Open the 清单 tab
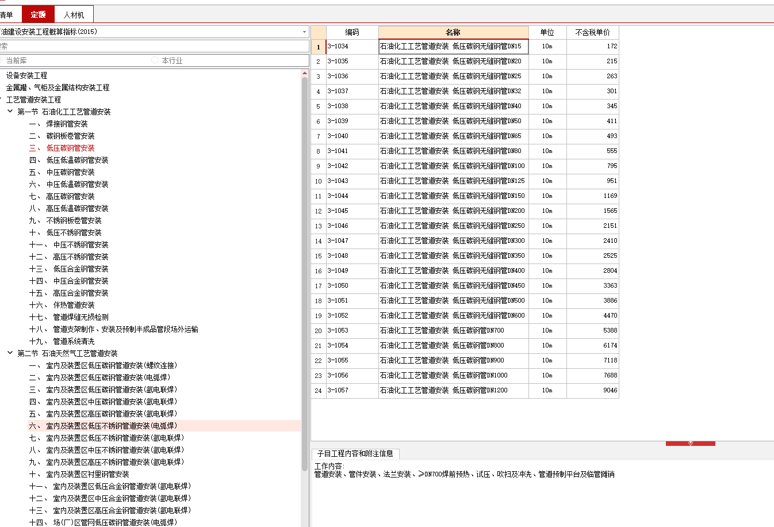The height and width of the screenshot is (527, 774). tap(7, 14)
